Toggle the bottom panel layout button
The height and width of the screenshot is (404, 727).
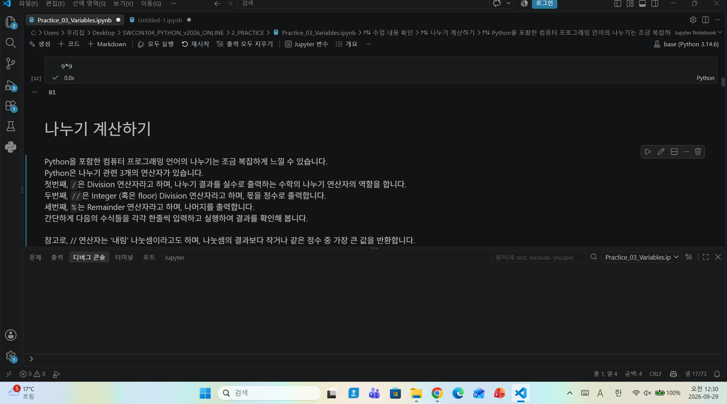[642, 4]
